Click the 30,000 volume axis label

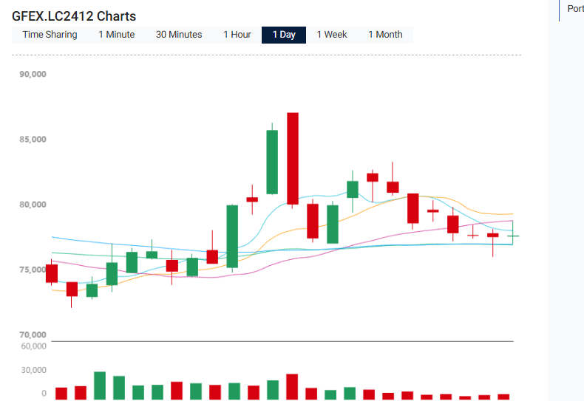point(33,370)
